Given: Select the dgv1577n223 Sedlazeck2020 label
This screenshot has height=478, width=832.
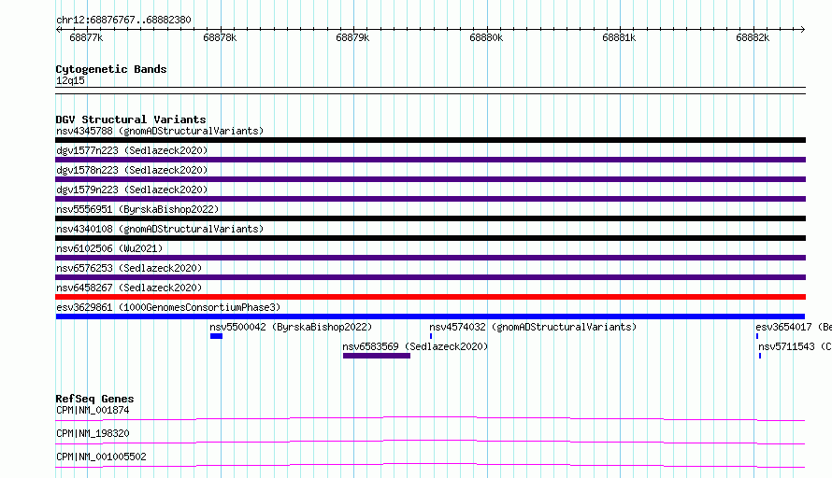Looking at the screenshot, I should [132, 150].
